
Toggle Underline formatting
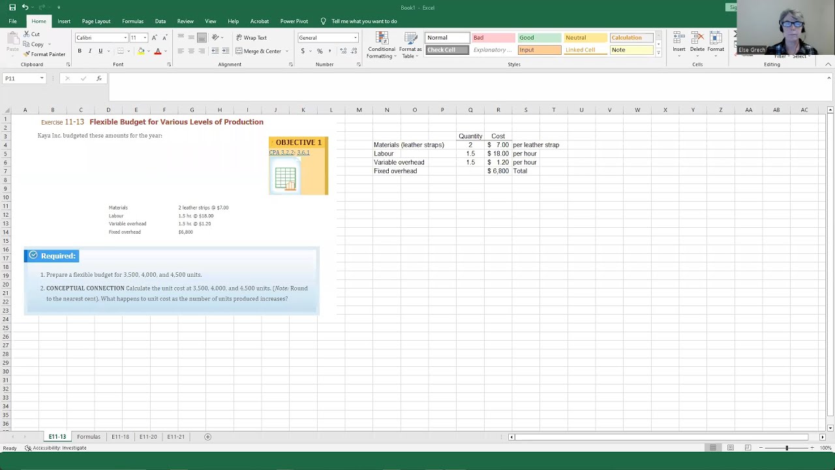click(100, 51)
